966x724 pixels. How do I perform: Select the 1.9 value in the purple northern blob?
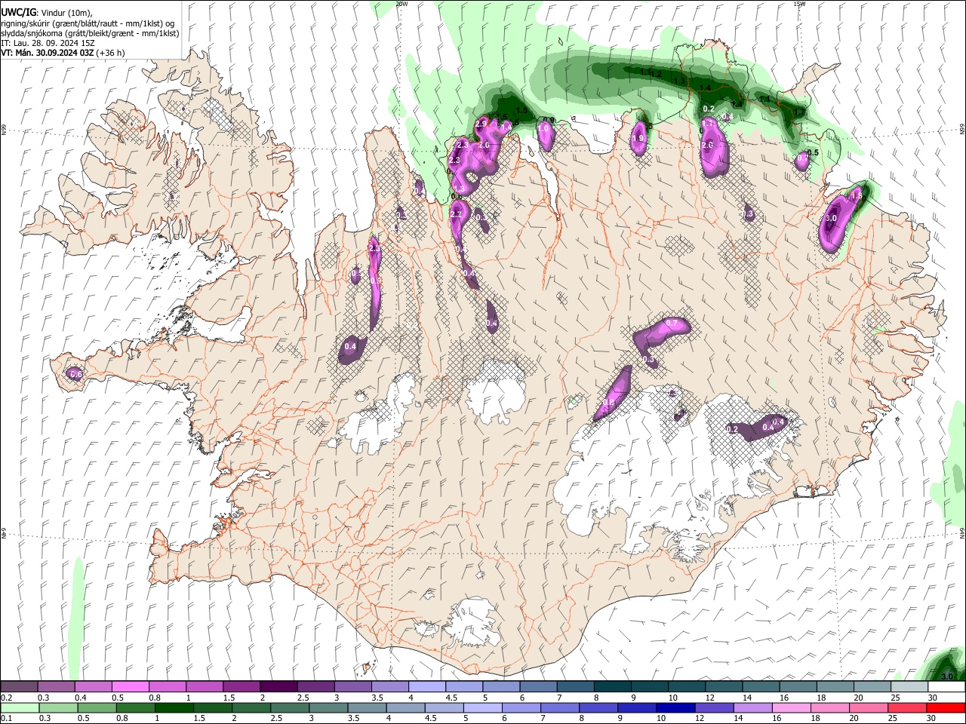click(x=638, y=138)
